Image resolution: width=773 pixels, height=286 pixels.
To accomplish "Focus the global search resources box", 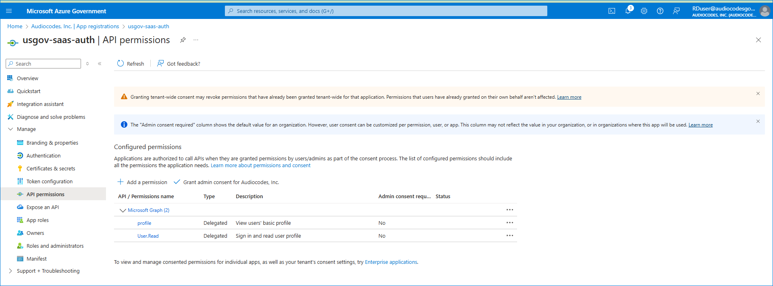I will tap(386, 11).
